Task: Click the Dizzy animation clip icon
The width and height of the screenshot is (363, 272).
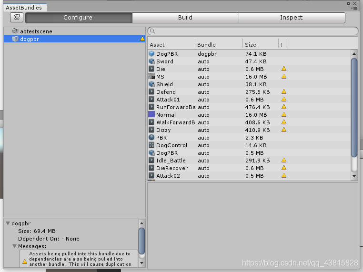Action: [151, 130]
